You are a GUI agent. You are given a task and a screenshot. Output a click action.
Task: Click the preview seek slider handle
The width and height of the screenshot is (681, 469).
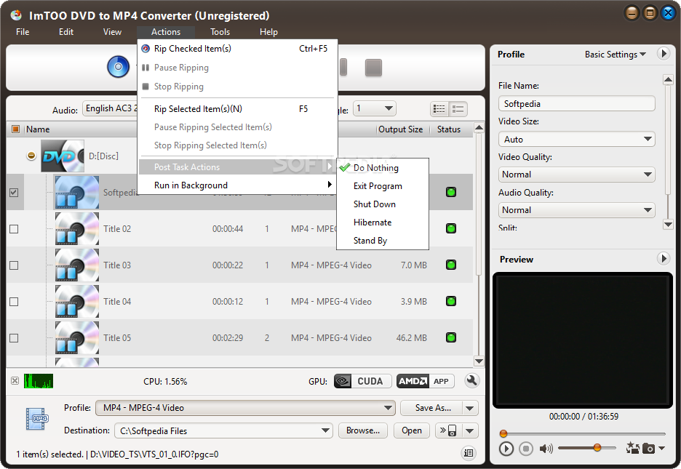(503, 433)
